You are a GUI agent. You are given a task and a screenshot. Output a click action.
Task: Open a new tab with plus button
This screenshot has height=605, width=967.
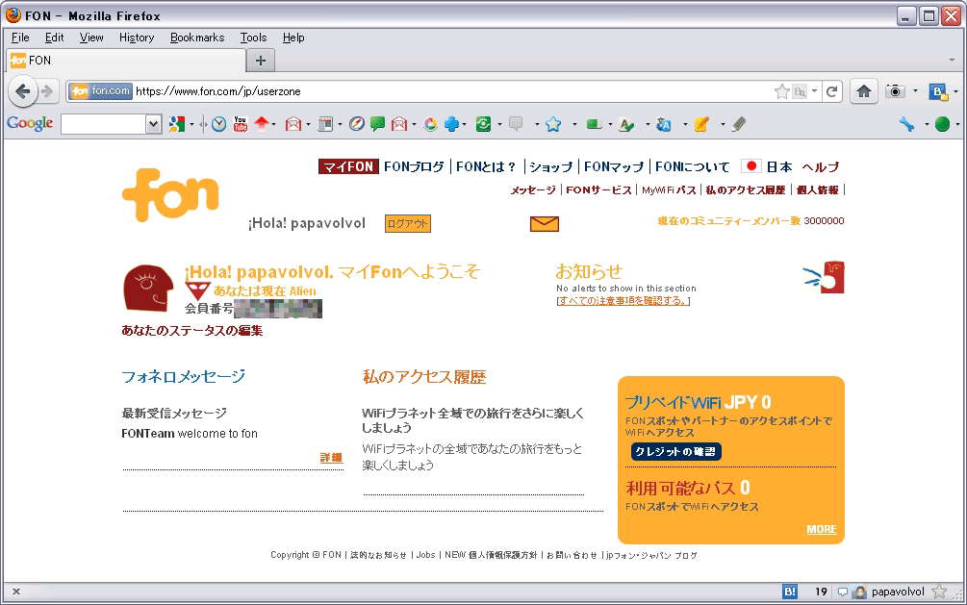click(x=260, y=61)
